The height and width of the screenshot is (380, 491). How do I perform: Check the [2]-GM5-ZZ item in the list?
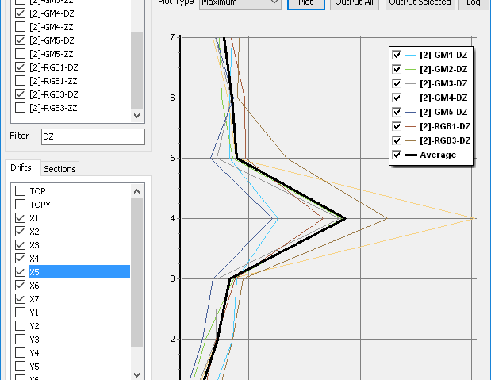pos(21,54)
